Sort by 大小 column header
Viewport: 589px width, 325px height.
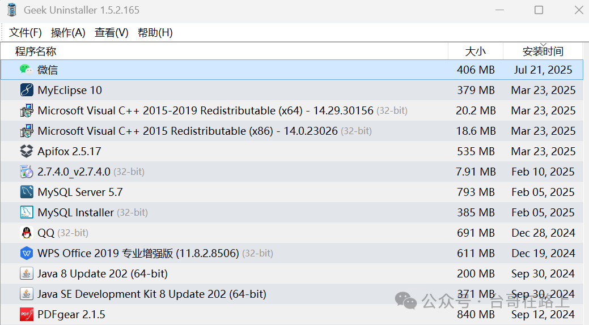(x=475, y=52)
